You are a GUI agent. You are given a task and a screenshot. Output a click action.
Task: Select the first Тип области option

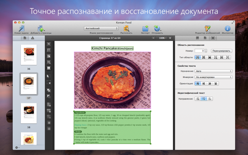pos(197,57)
